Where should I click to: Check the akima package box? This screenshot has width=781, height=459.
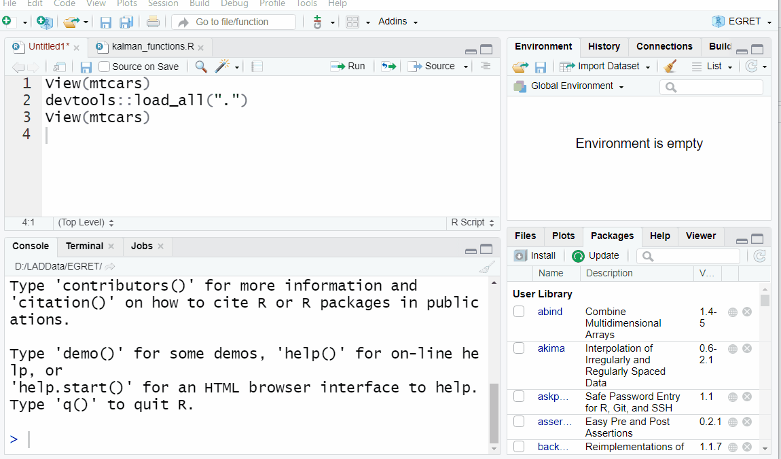pos(519,348)
